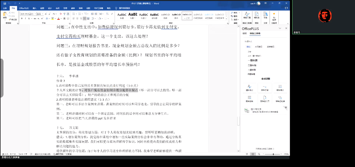
Task: Toggle underline formatting
Action: coord(29,18)
